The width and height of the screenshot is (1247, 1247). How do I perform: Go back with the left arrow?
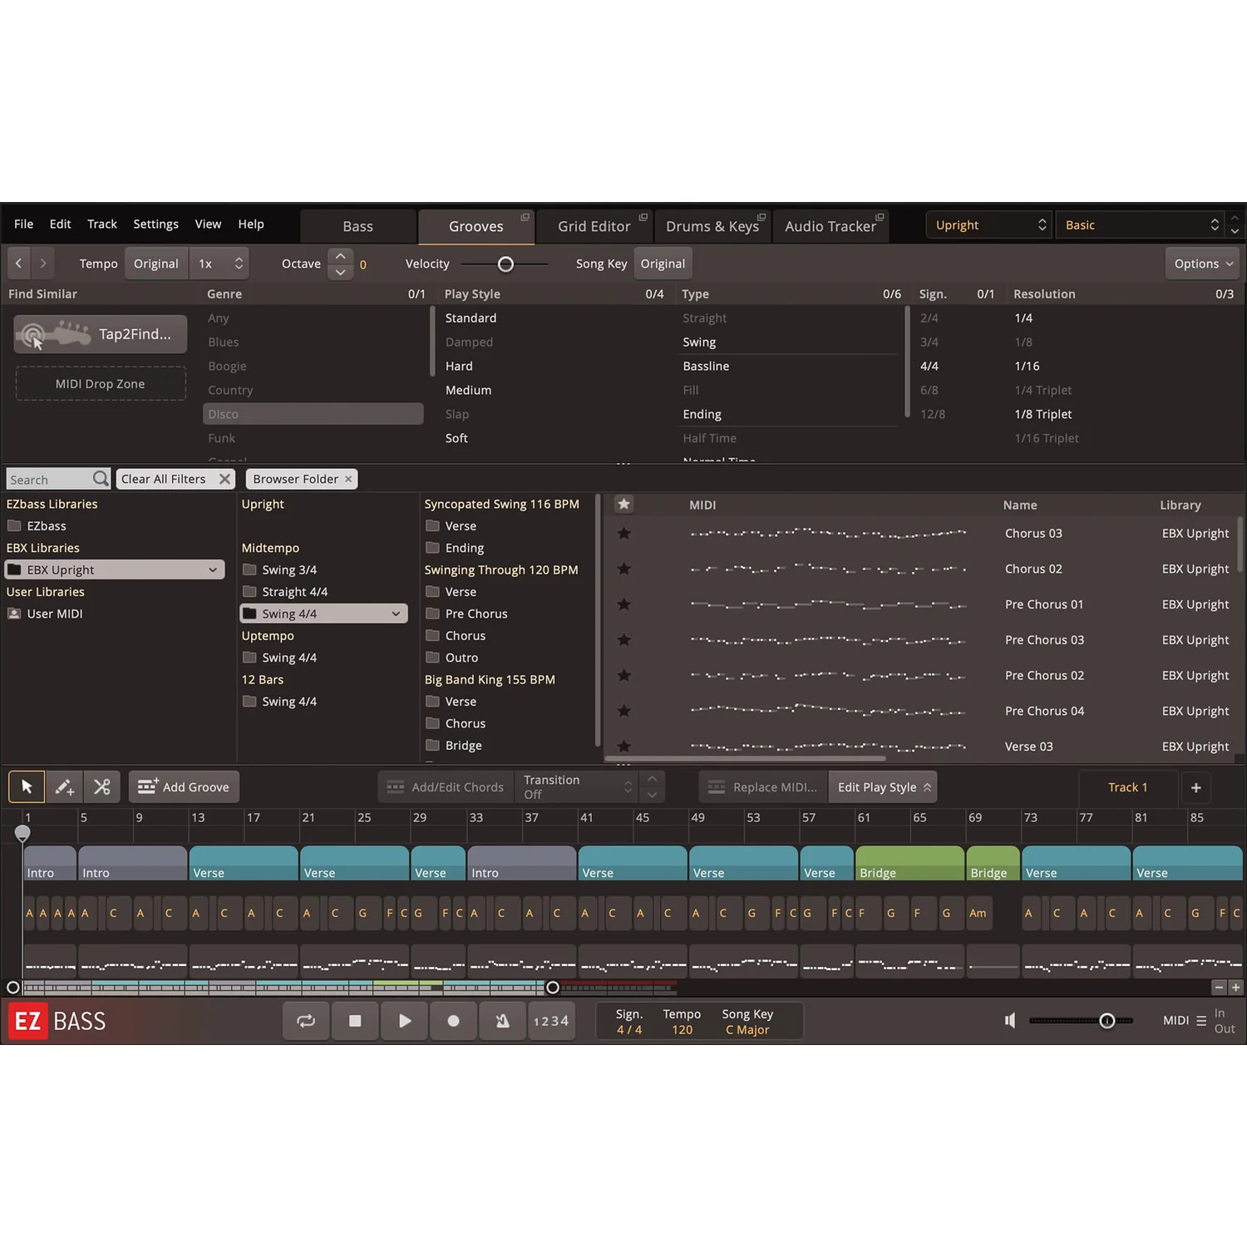click(x=18, y=264)
